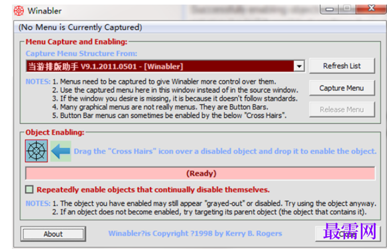Click the pink (Ready) status bar

click(201, 174)
